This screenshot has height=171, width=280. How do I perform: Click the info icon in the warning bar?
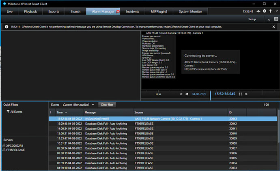click(x=6, y=27)
